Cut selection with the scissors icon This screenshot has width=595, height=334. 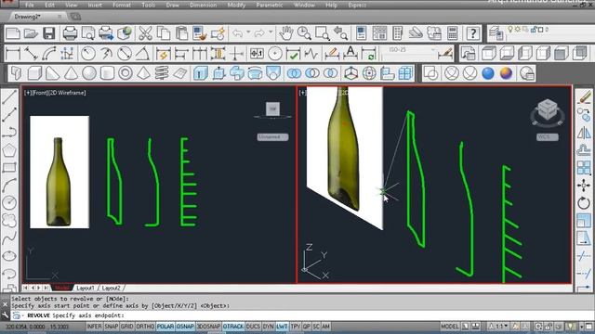pyautogui.click(x=145, y=33)
